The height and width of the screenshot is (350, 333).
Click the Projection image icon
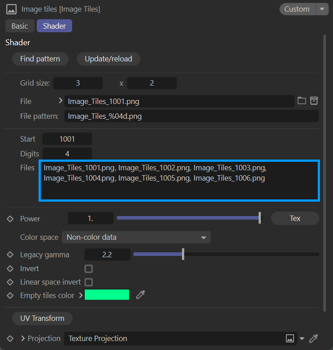pos(290,338)
